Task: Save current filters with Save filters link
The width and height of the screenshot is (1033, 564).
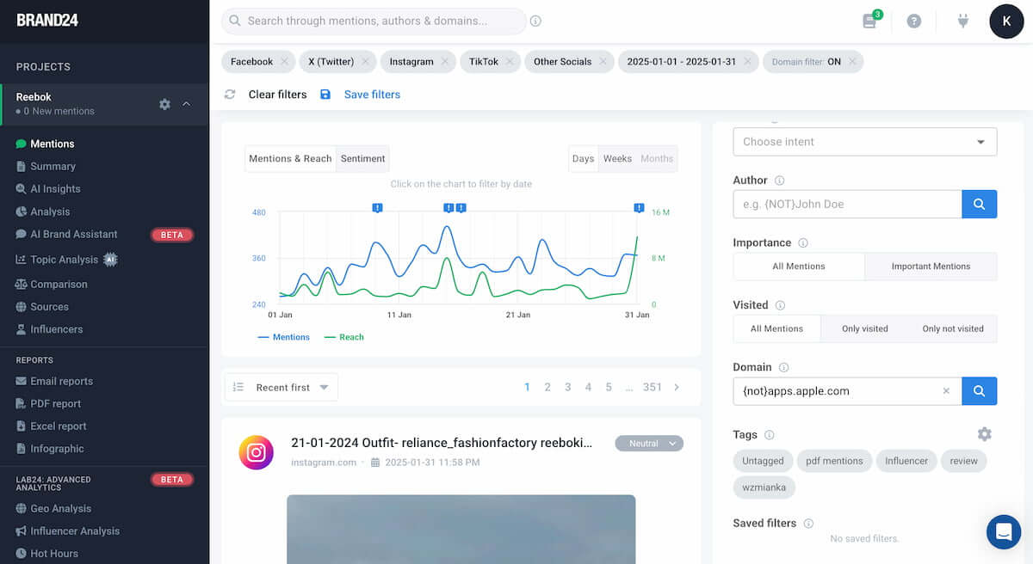Action: click(371, 94)
